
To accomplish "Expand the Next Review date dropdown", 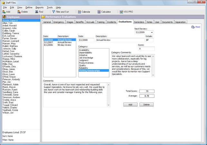I will point(151,33).
